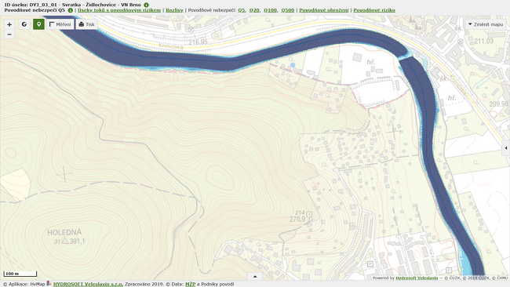
Task: Click the globe full-extent icon
Action: tap(24, 24)
